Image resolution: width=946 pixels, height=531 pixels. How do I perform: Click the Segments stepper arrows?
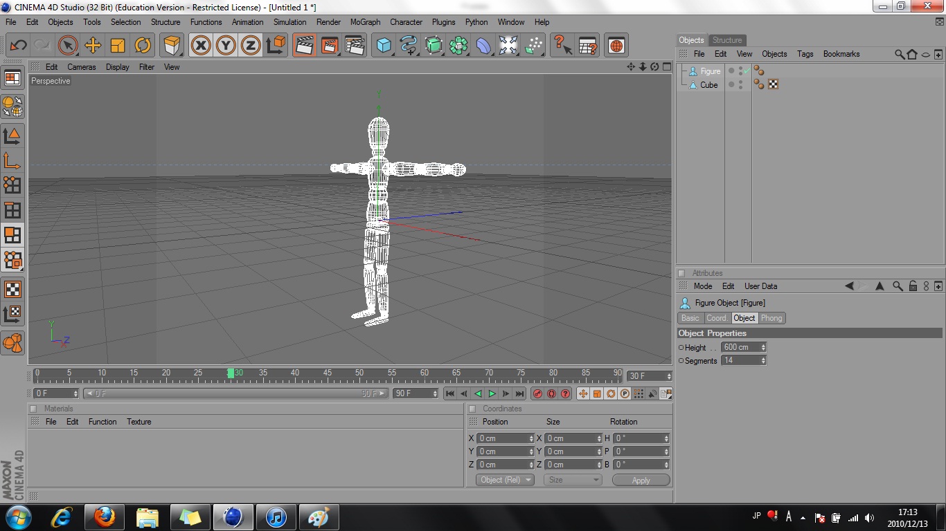click(x=763, y=360)
